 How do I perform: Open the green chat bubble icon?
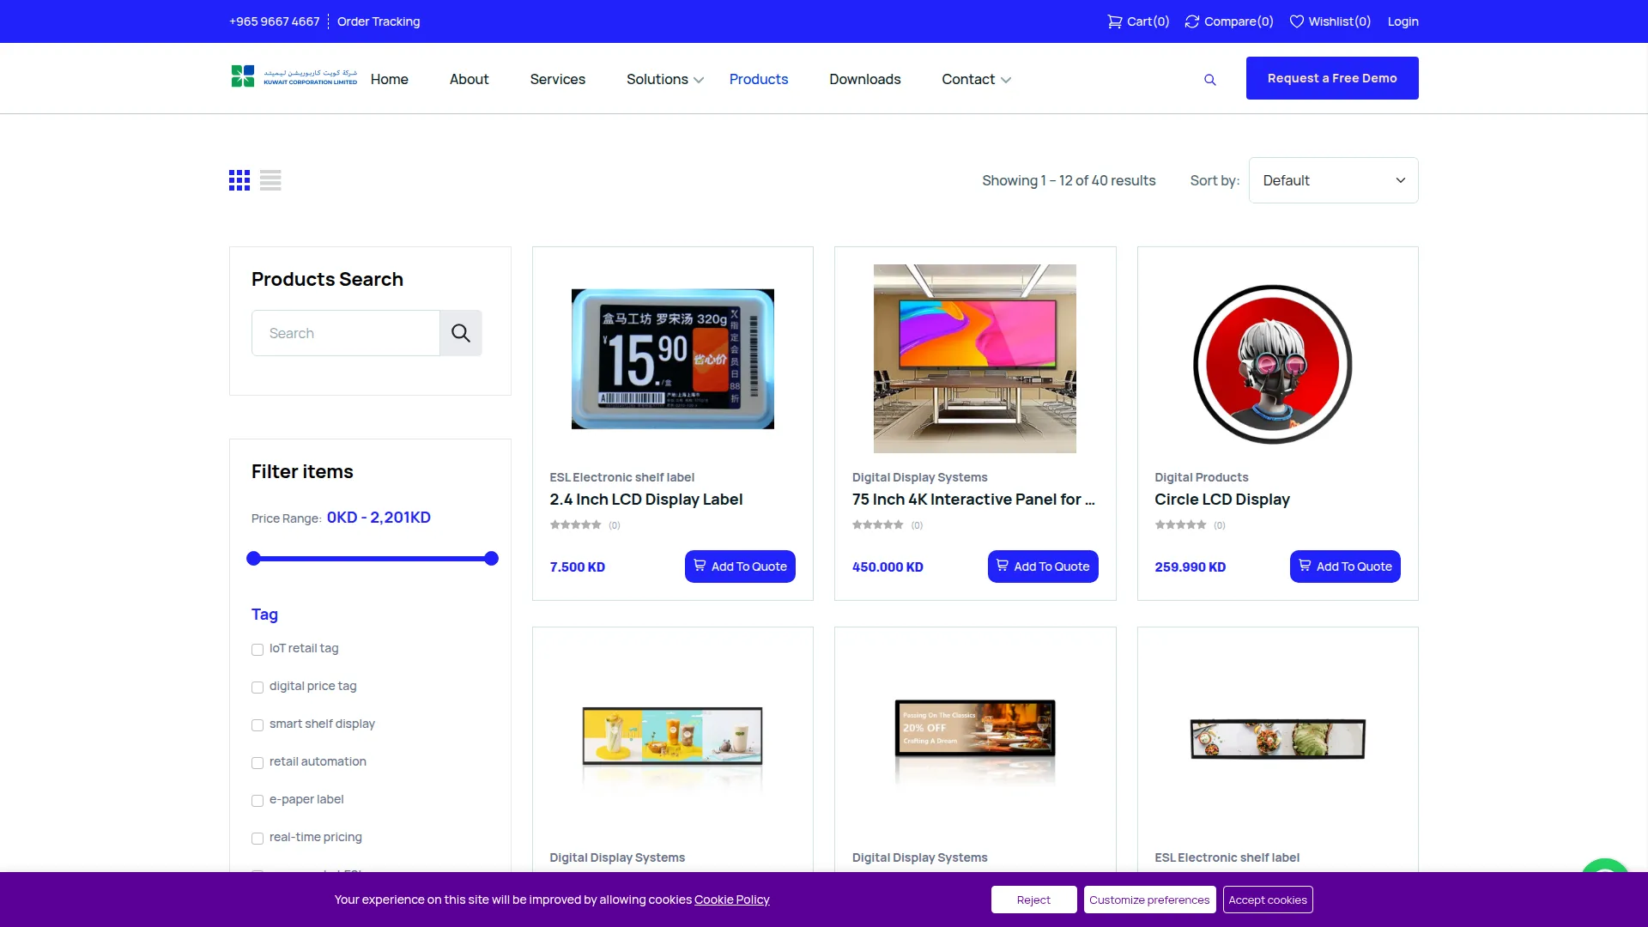pos(1605,865)
